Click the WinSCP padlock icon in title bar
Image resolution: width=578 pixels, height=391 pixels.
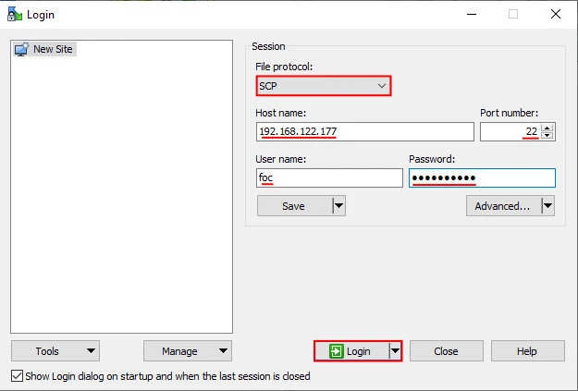[x=13, y=14]
